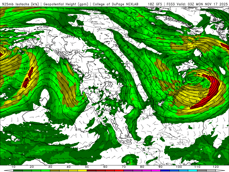Click the '90' label on the color scale

tap(161, 167)
